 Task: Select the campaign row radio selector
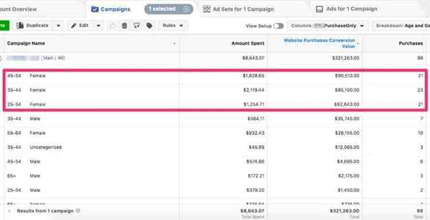pyautogui.click(x=1, y=58)
